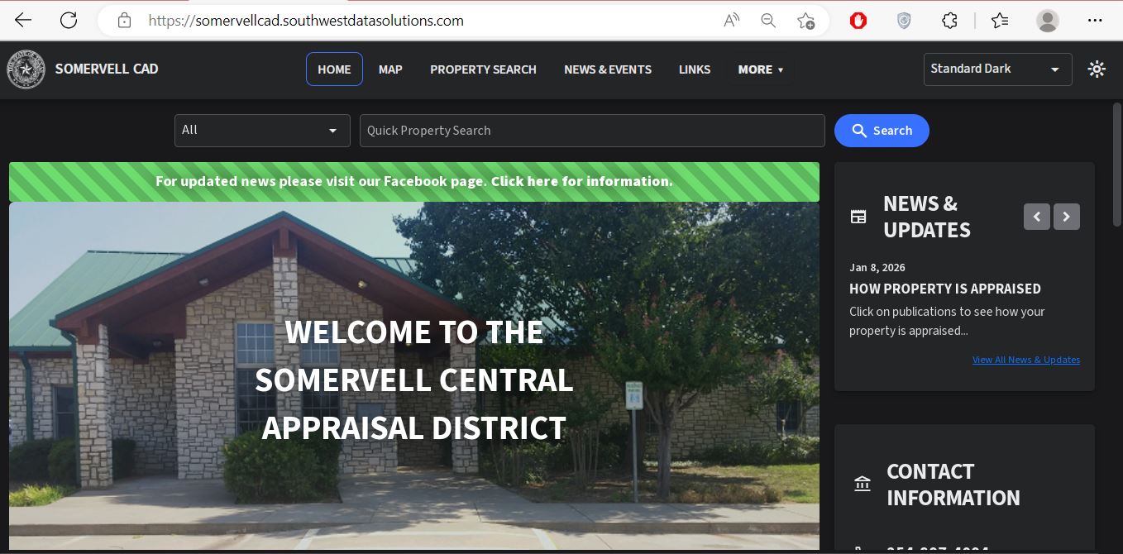The image size is (1123, 554).
Task: Open the All search category dropdown
Action: coord(261,130)
